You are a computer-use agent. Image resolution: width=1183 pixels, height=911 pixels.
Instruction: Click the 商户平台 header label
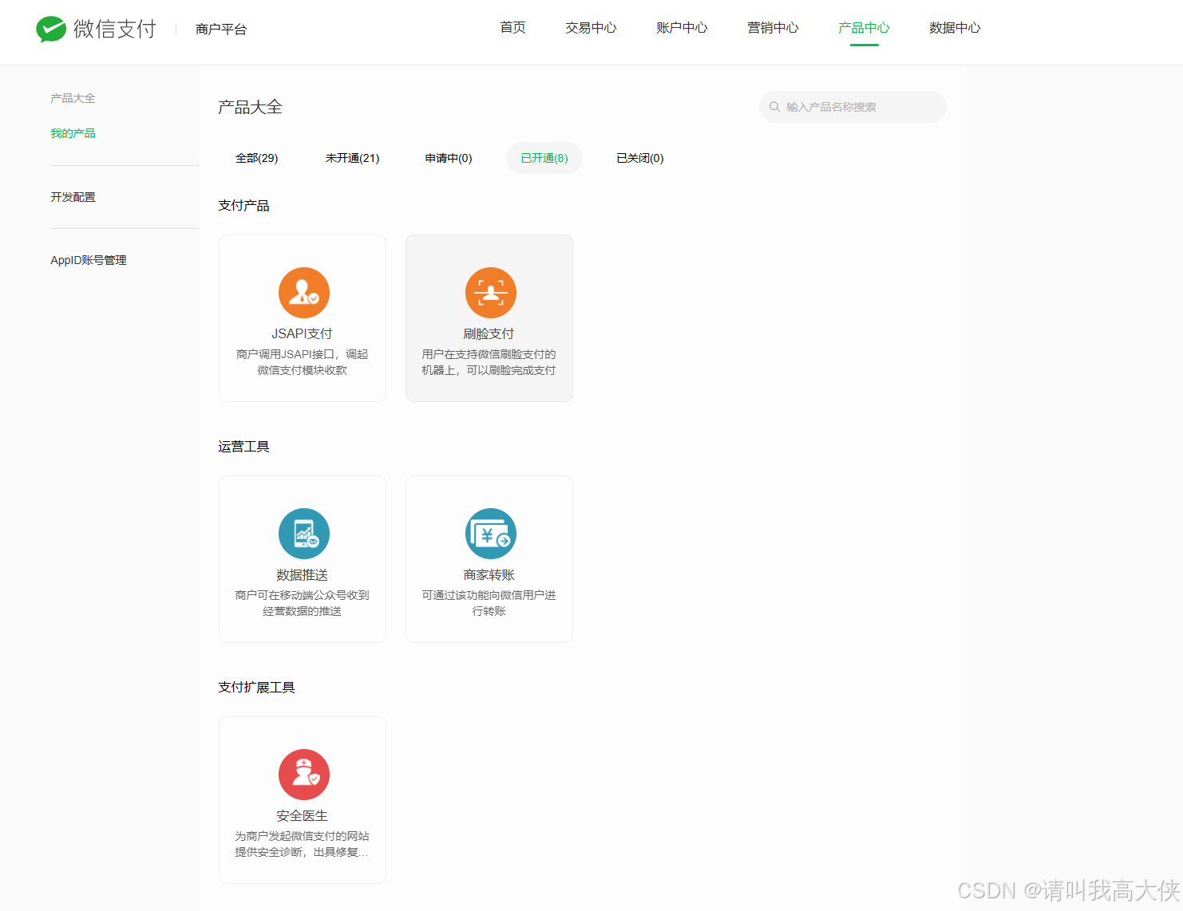221,30
